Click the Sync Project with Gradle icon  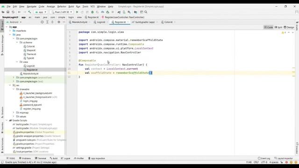[x=119, y=12]
